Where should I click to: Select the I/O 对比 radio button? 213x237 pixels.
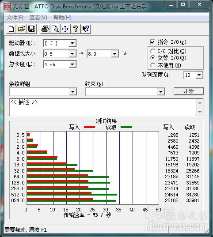152,51
